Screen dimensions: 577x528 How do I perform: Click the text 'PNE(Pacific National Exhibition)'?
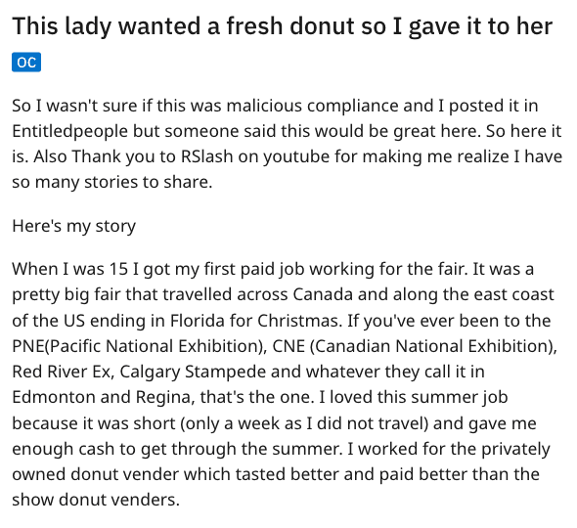(x=140, y=346)
